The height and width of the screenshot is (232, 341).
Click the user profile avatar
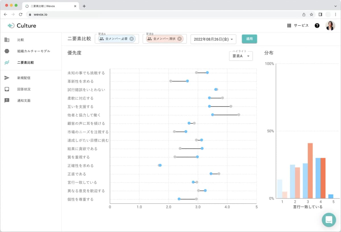330,26
